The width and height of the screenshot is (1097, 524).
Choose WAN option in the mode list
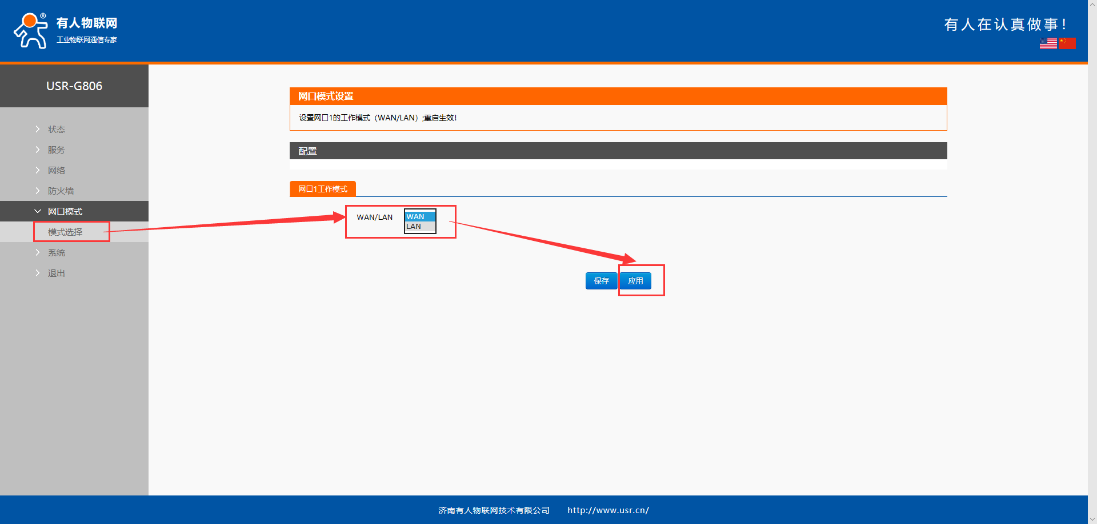[x=419, y=217]
